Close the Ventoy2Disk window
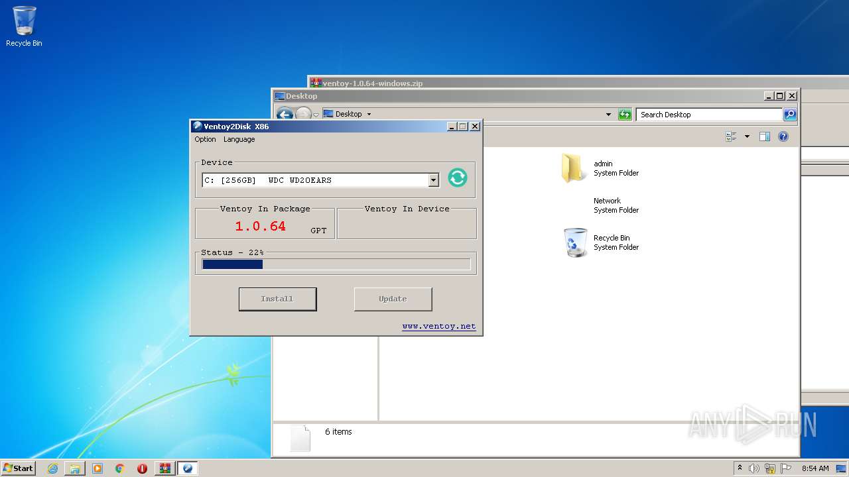 click(x=474, y=126)
